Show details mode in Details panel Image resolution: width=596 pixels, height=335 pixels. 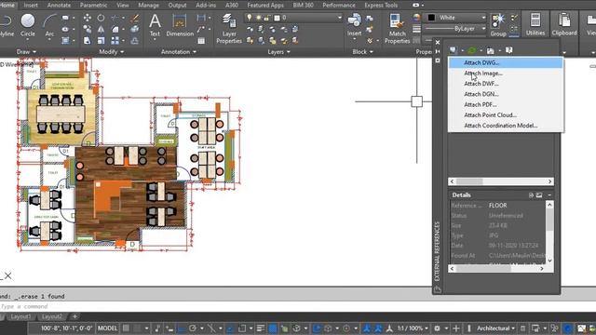pos(531,194)
